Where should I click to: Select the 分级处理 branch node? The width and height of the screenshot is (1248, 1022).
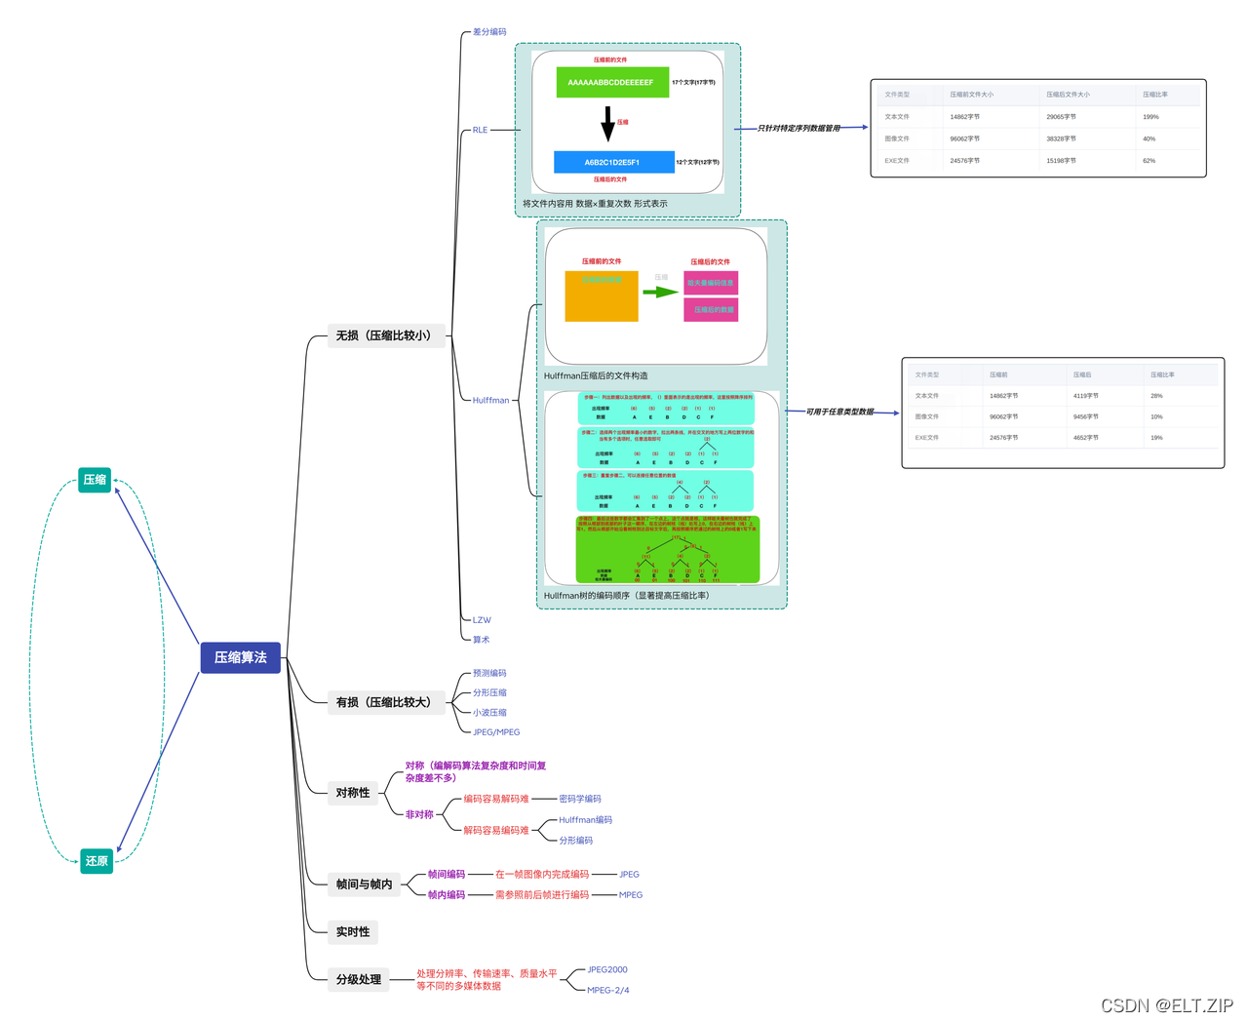tap(359, 979)
